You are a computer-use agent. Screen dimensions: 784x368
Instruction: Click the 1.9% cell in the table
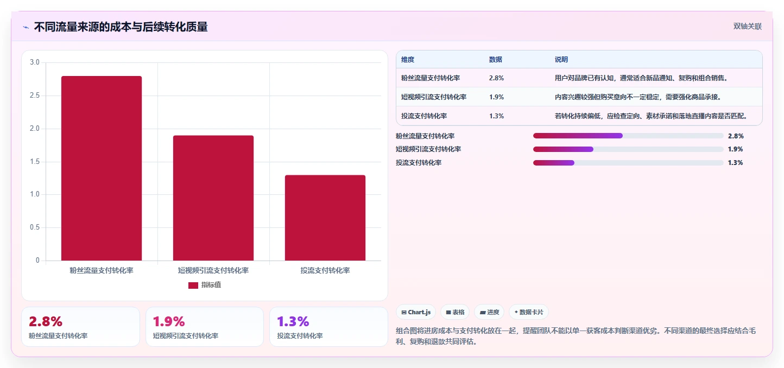[x=496, y=97]
